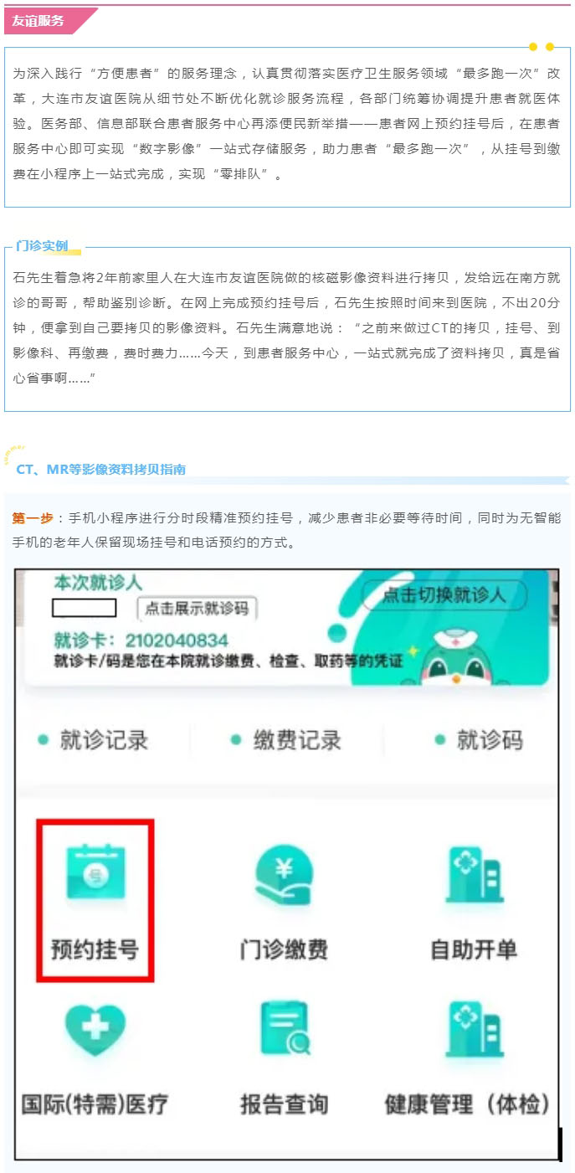Open the 报告查询 document search icon
This screenshot has width=575, height=1173.
coord(285,1028)
